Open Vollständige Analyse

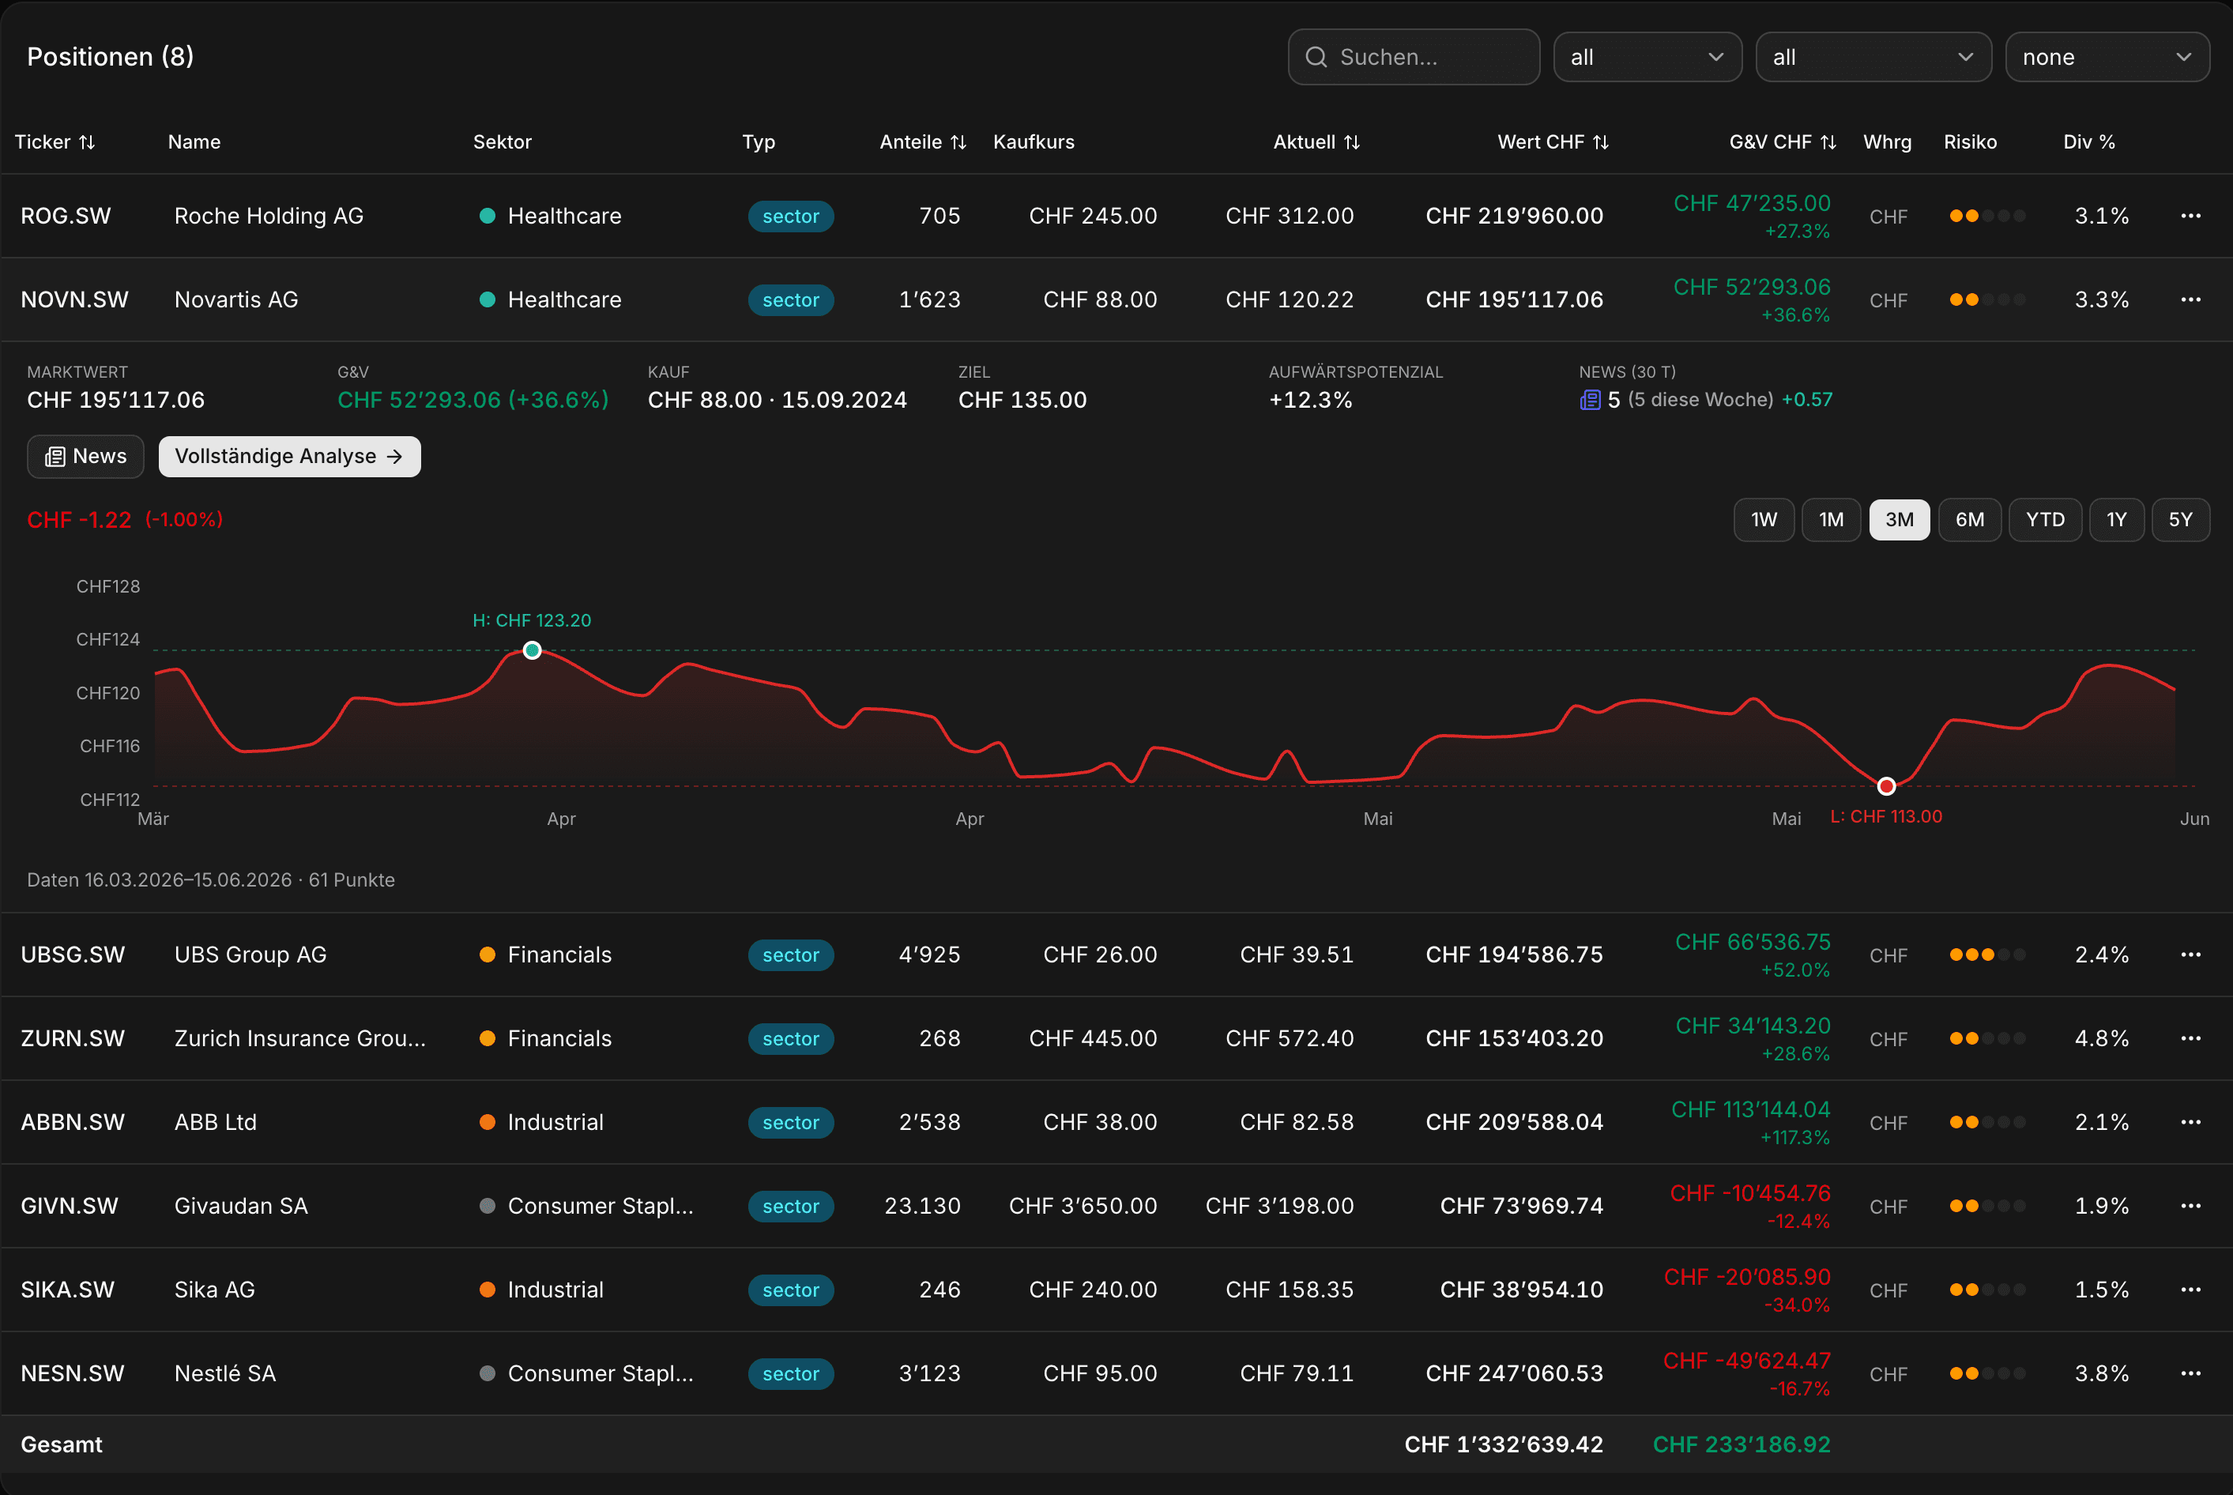[289, 457]
